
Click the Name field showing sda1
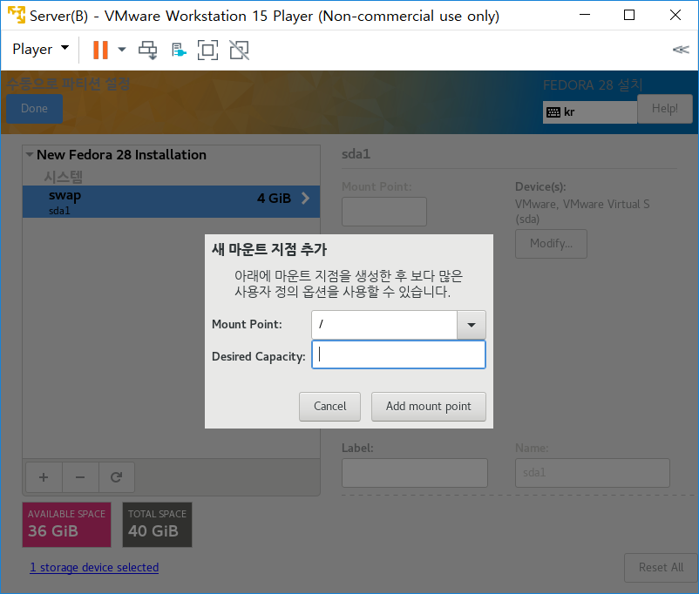tap(593, 473)
